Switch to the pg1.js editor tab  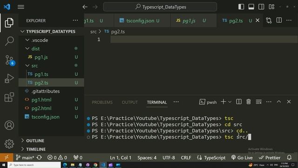194,21
